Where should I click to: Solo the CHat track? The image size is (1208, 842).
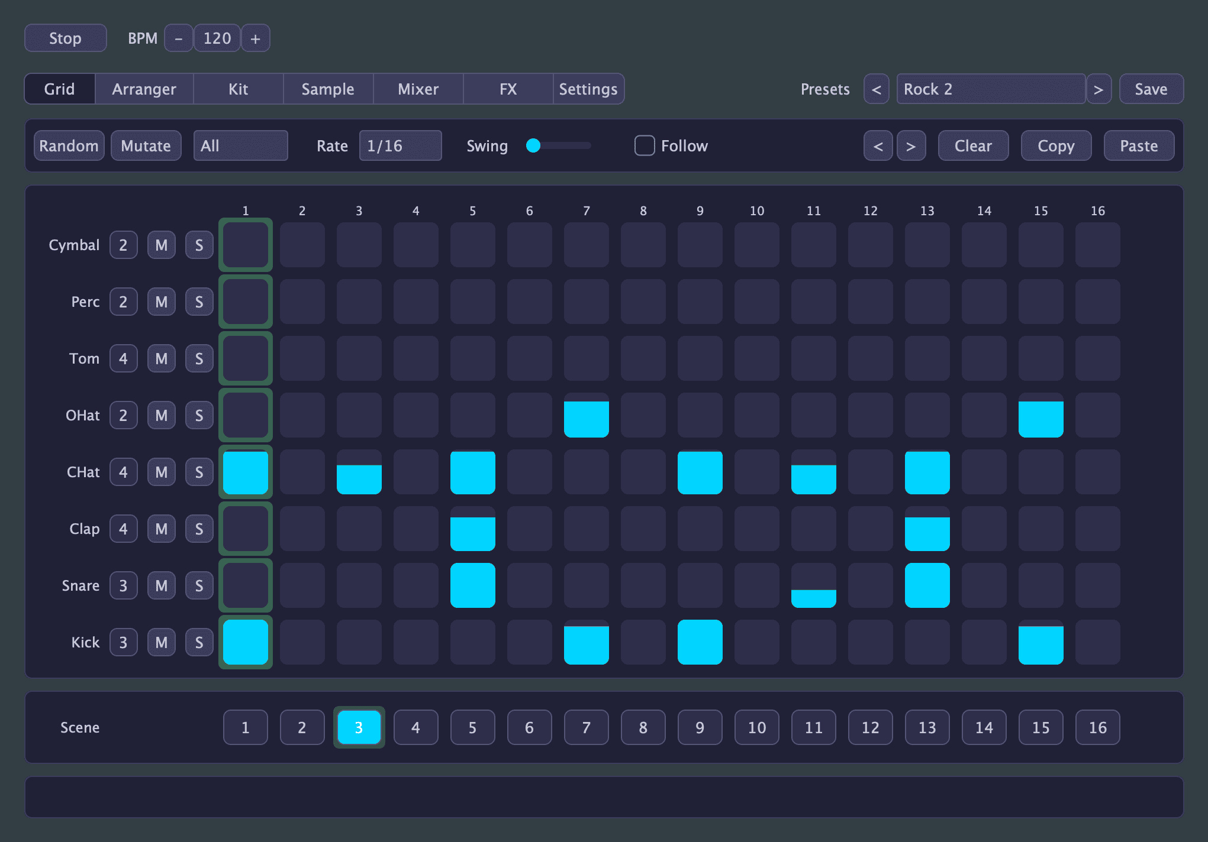click(199, 472)
